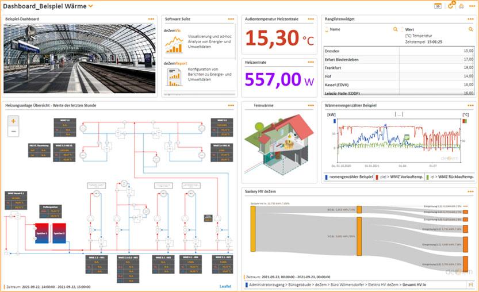Image resolution: width=479 pixels, height=292 pixels.
Task: Click the search icon in Name column
Action: pos(395,29)
